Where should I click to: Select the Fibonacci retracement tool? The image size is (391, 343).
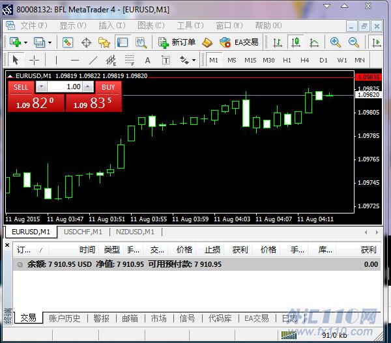point(130,61)
